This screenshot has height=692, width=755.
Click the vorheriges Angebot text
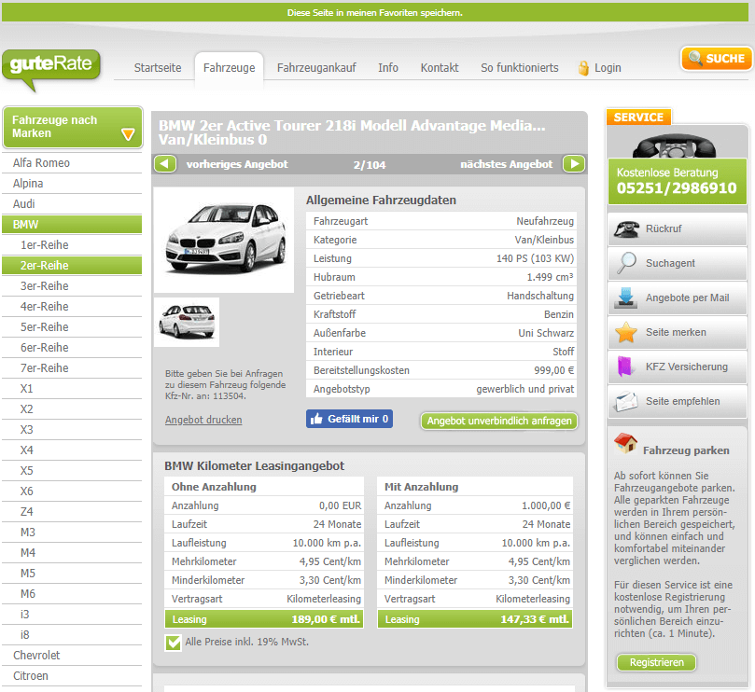(237, 164)
